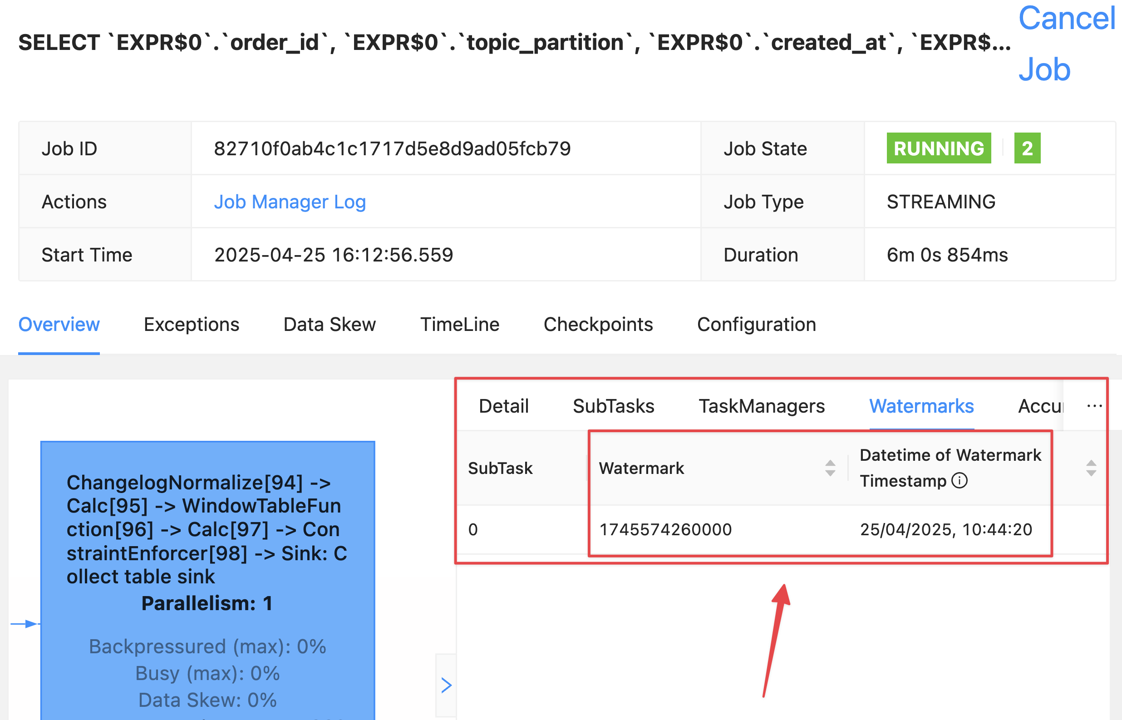Open the Data Skew tab
This screenshot has width=1122, height=720.
(330, 325)
